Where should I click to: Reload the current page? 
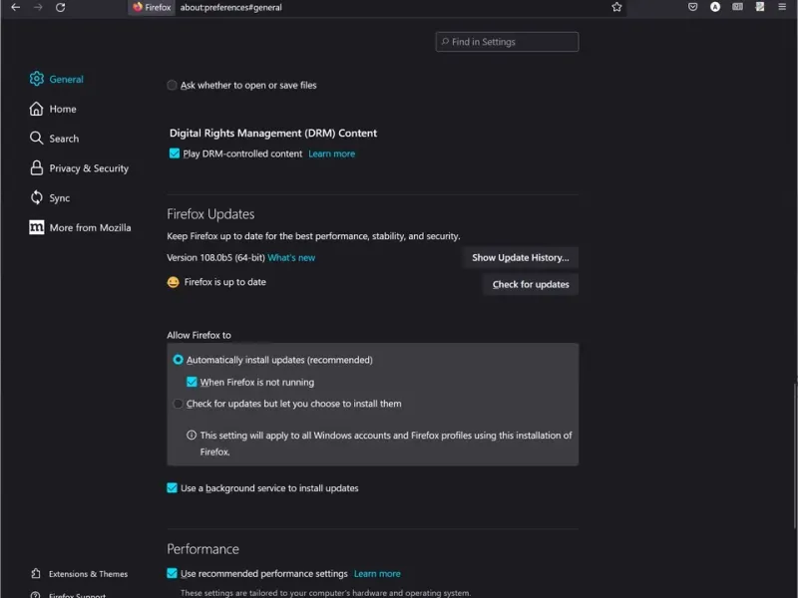pos(61,7)
